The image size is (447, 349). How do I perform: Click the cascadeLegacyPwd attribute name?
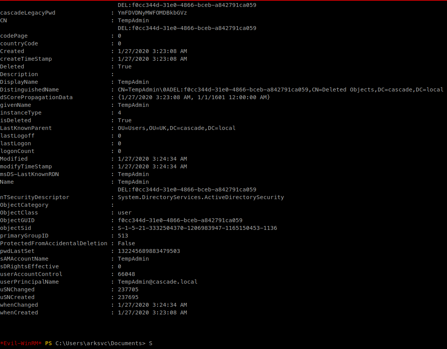click(28, 13)
